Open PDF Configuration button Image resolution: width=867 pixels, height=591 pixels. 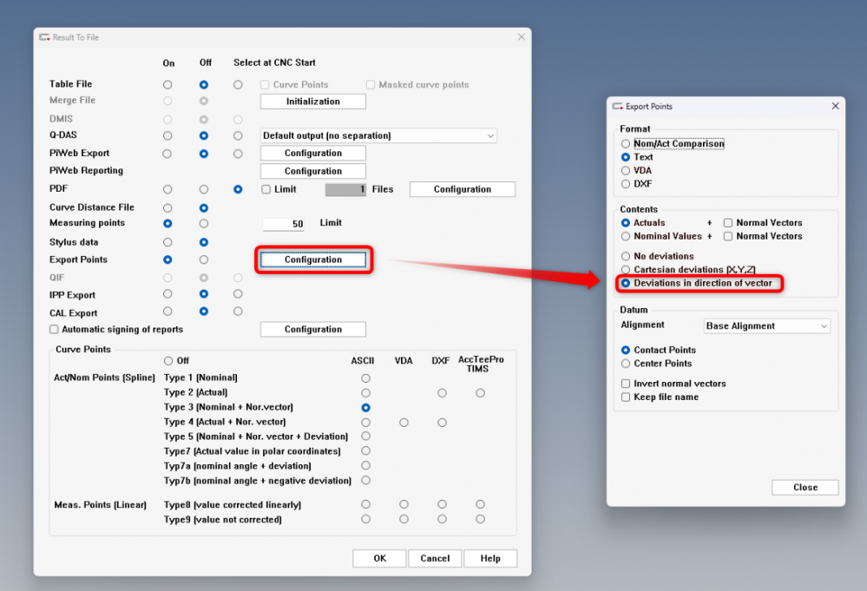[463, 189]
